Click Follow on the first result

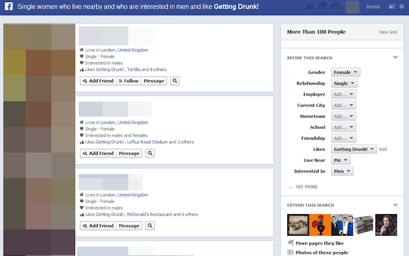[128, 81]
